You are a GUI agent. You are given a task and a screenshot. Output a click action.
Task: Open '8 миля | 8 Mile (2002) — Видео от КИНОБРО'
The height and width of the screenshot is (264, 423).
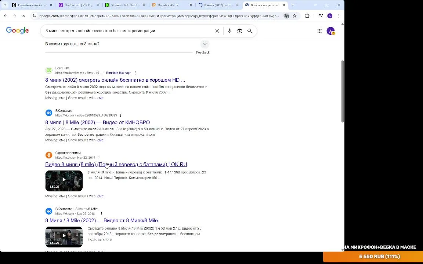point(98,122)
